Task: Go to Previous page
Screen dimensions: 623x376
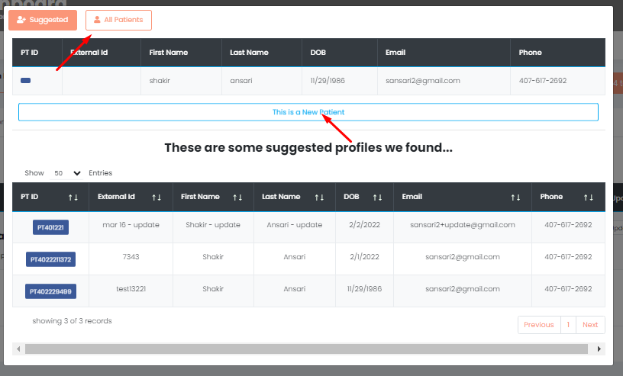Action: click(539, 325)
